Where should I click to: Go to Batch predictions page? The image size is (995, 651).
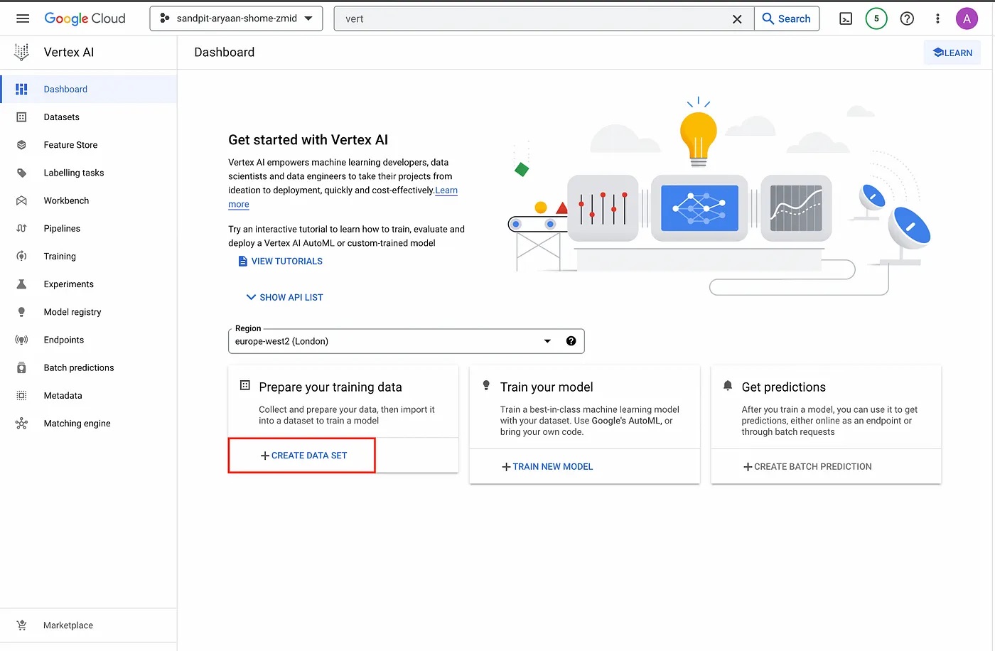[79, 367]
